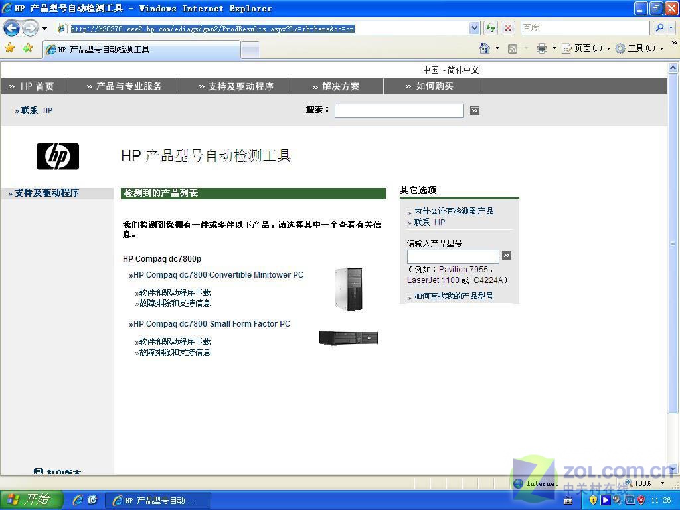Open the 工具(O) menu
The image size is (680, 510).
[x=639, y=48]
